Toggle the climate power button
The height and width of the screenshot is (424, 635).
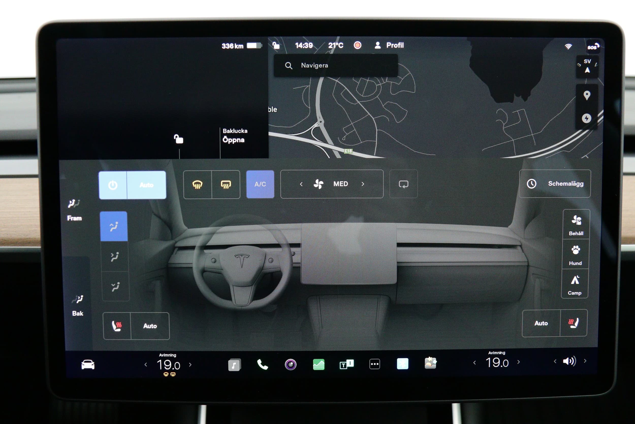pos(113,185)
